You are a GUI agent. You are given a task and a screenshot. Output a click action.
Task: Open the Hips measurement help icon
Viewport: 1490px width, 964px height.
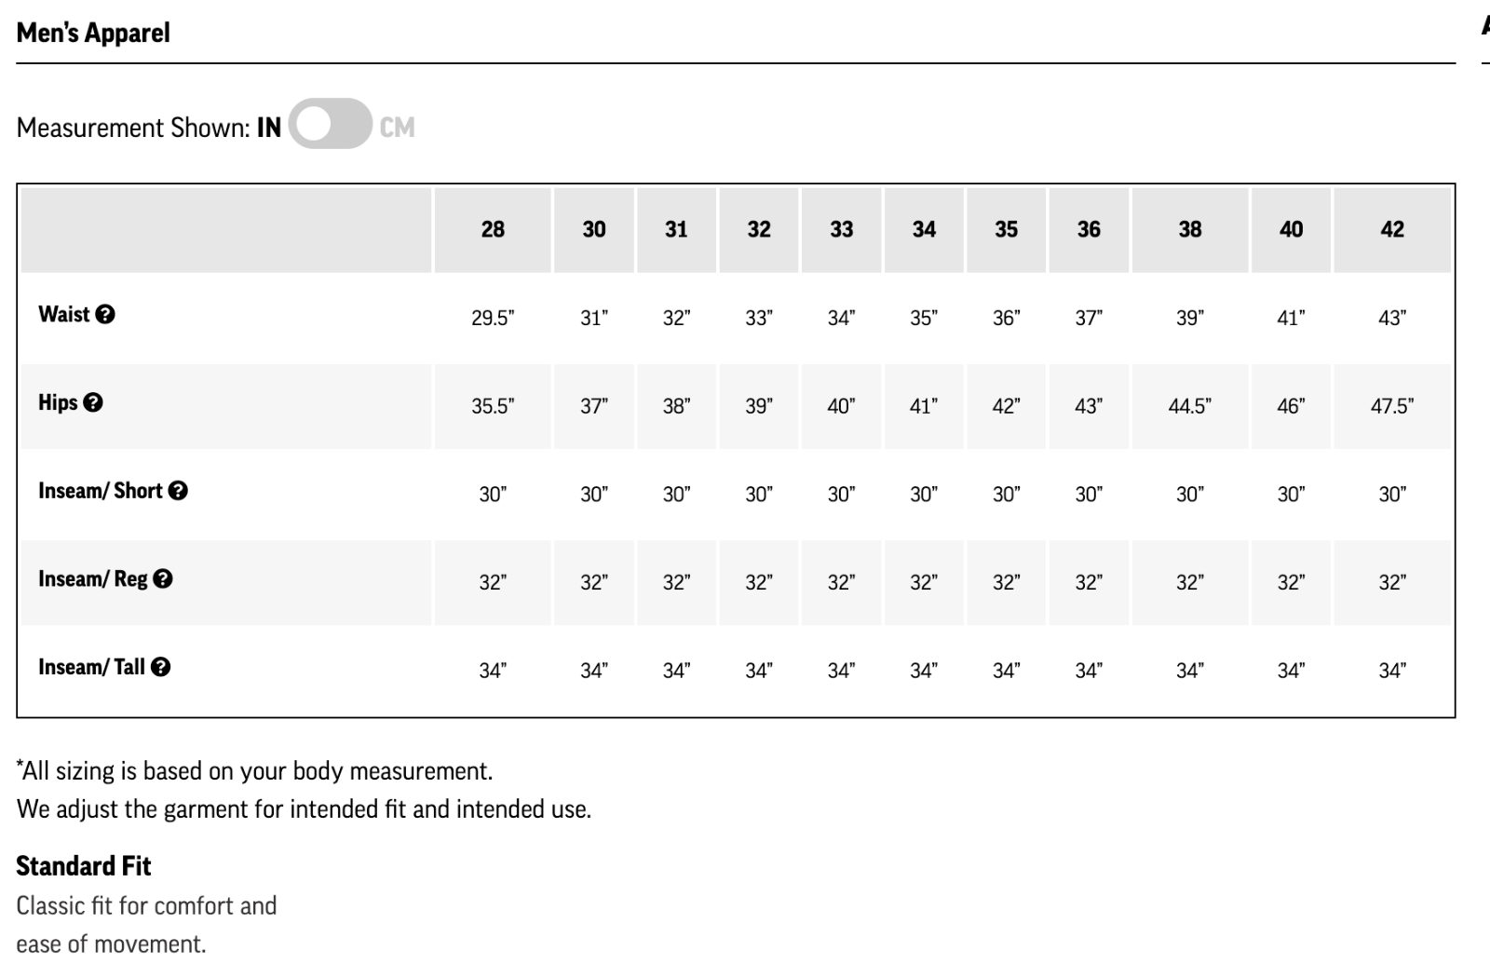[x=93, y=402]
